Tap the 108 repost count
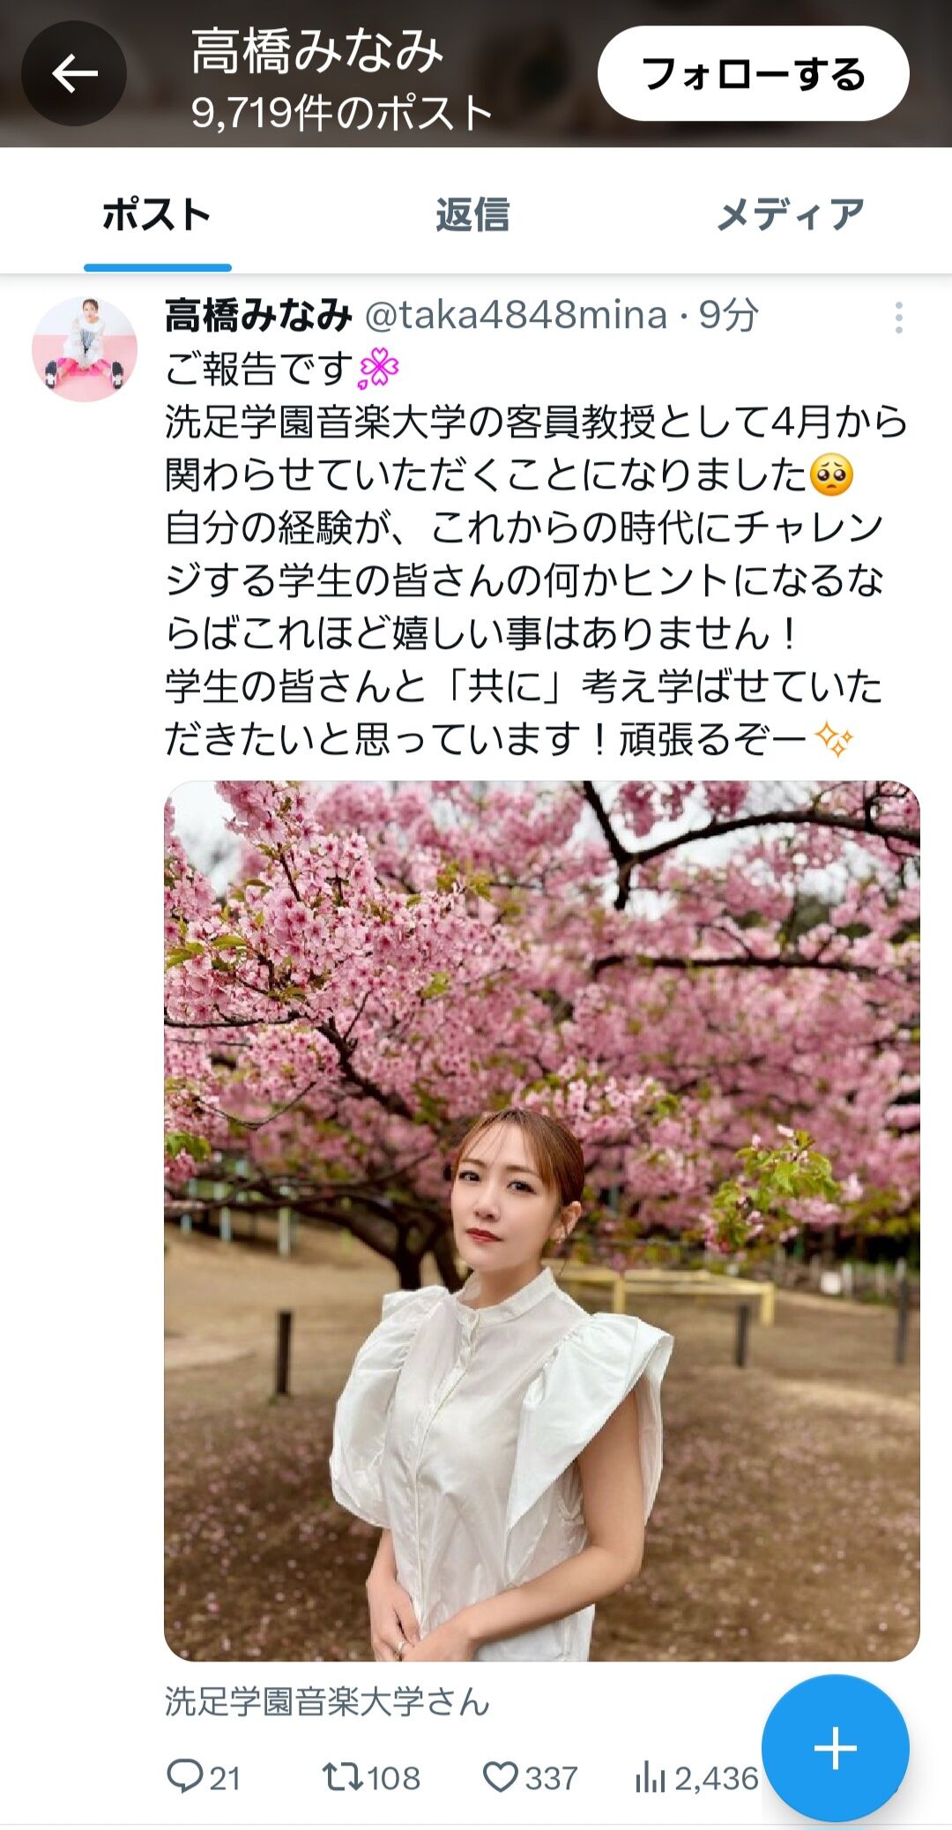952x1830 pixels. [x=393, y=1778]
